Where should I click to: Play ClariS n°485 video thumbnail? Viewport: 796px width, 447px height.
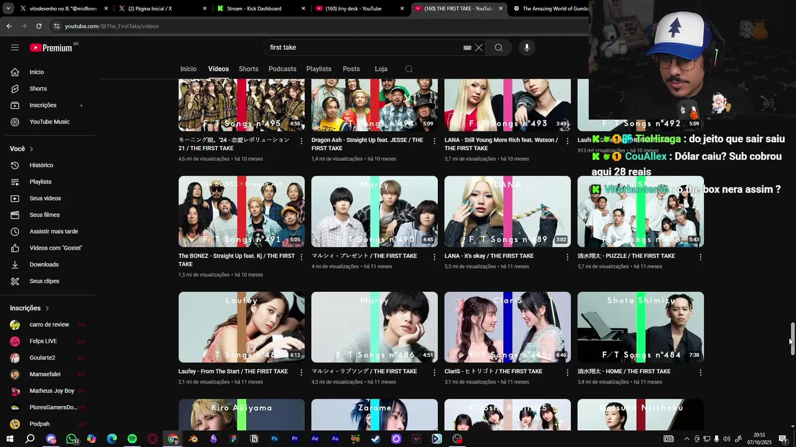507,327
